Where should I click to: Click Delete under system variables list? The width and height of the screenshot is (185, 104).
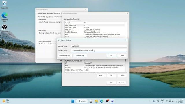pyautogui.click(x=122, y=76)
